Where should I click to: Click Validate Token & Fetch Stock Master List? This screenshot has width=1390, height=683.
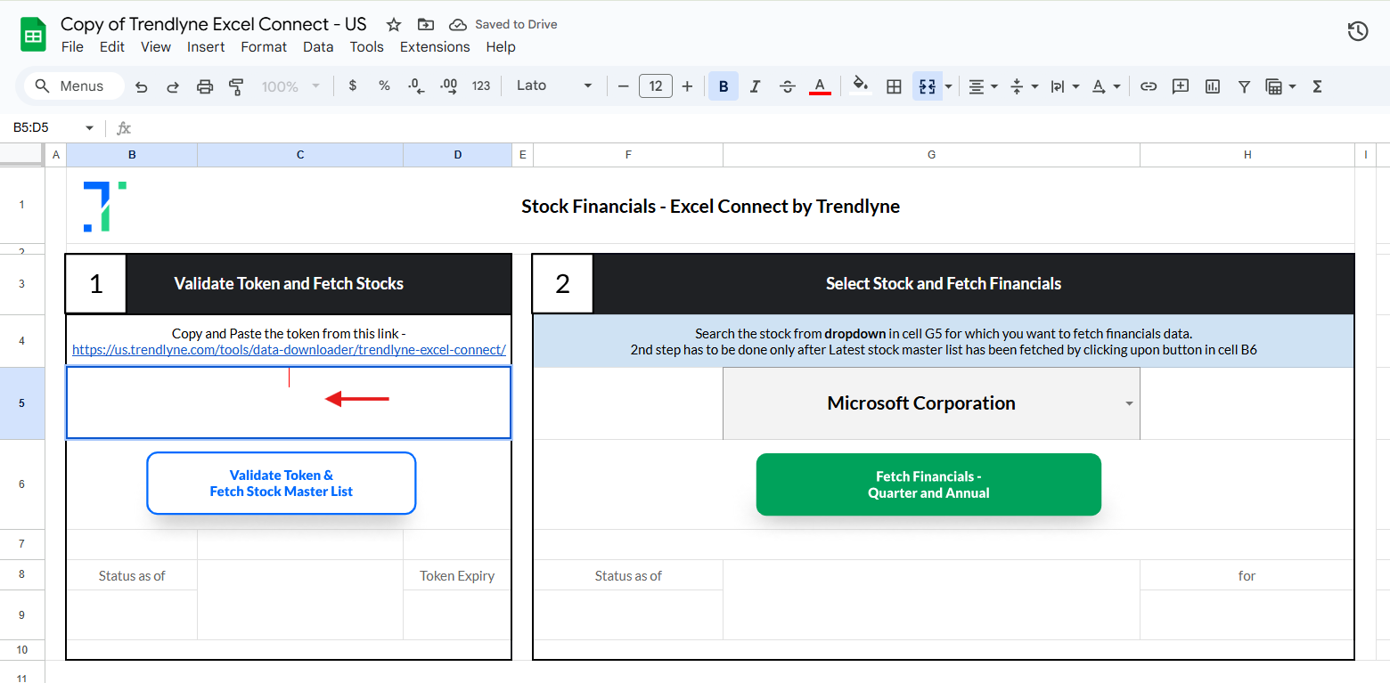[282, 484]
